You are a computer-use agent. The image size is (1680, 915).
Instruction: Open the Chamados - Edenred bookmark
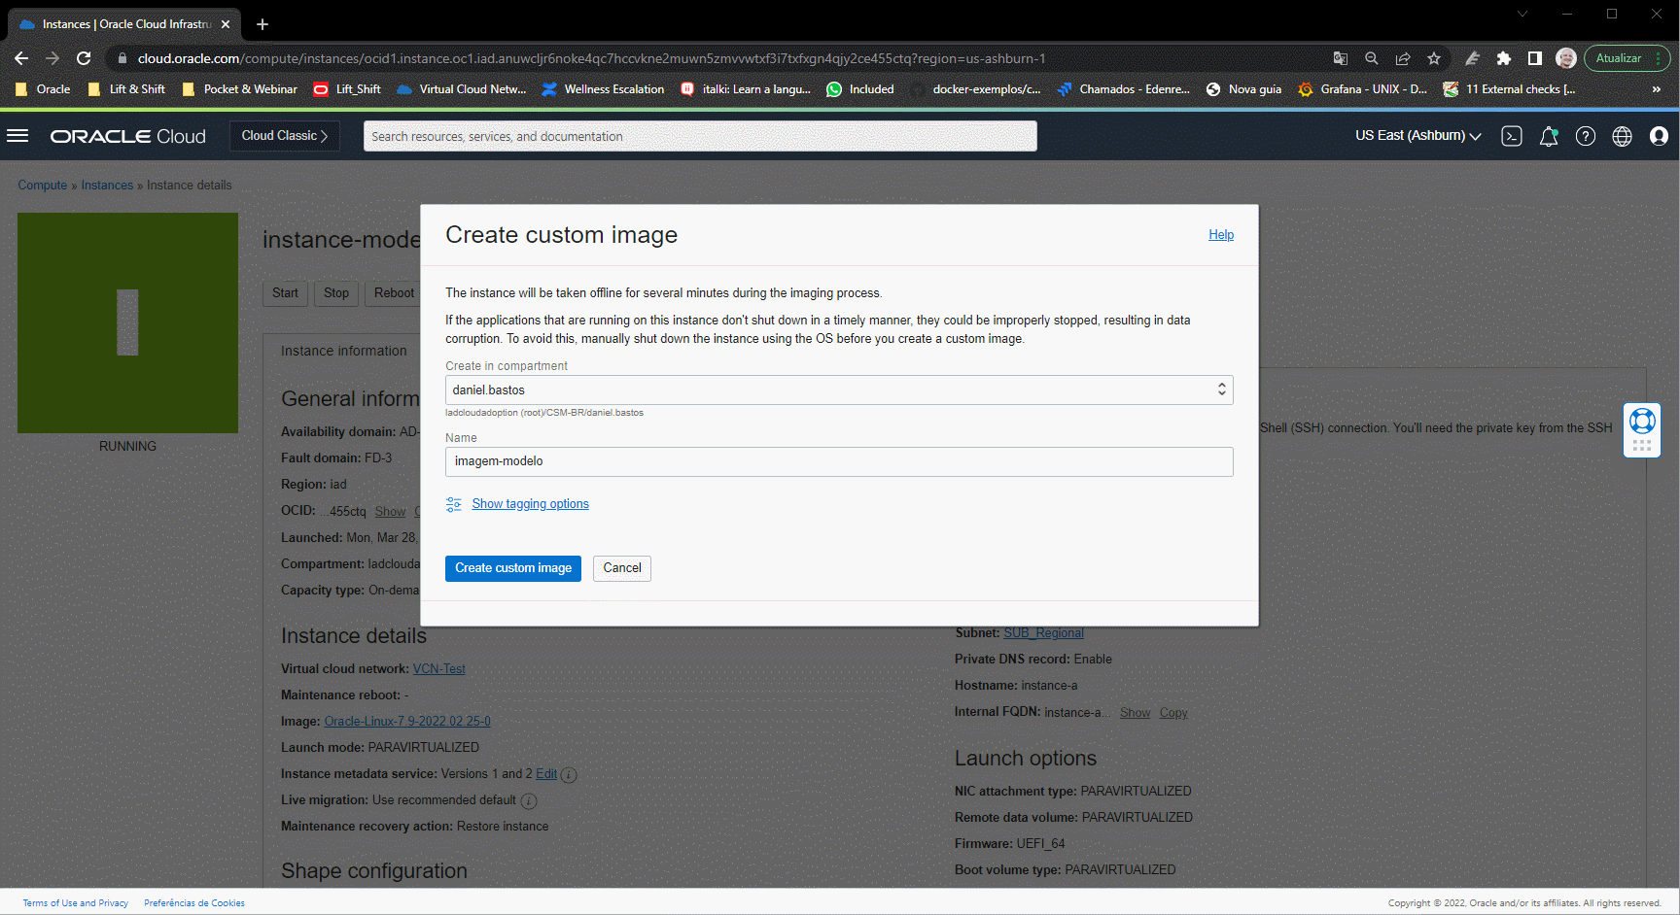coord(1123,89)
